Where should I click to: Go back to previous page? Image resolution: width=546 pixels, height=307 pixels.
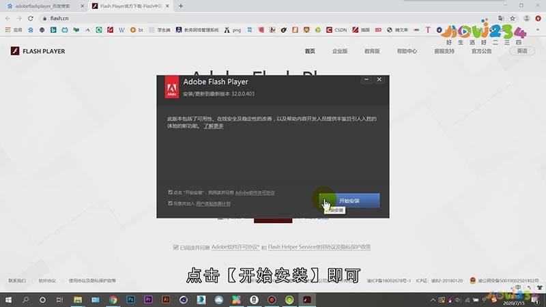(x=8, y=18)
